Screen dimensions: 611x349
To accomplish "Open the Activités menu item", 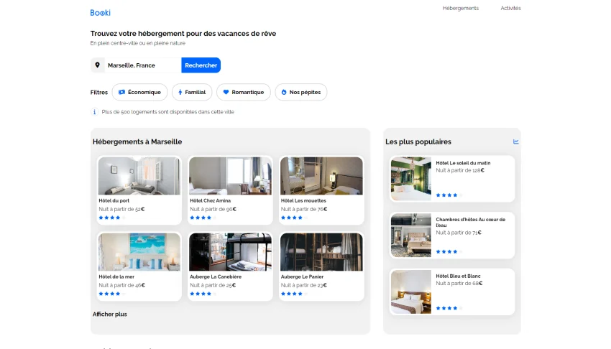I will (x=510, y=8).
